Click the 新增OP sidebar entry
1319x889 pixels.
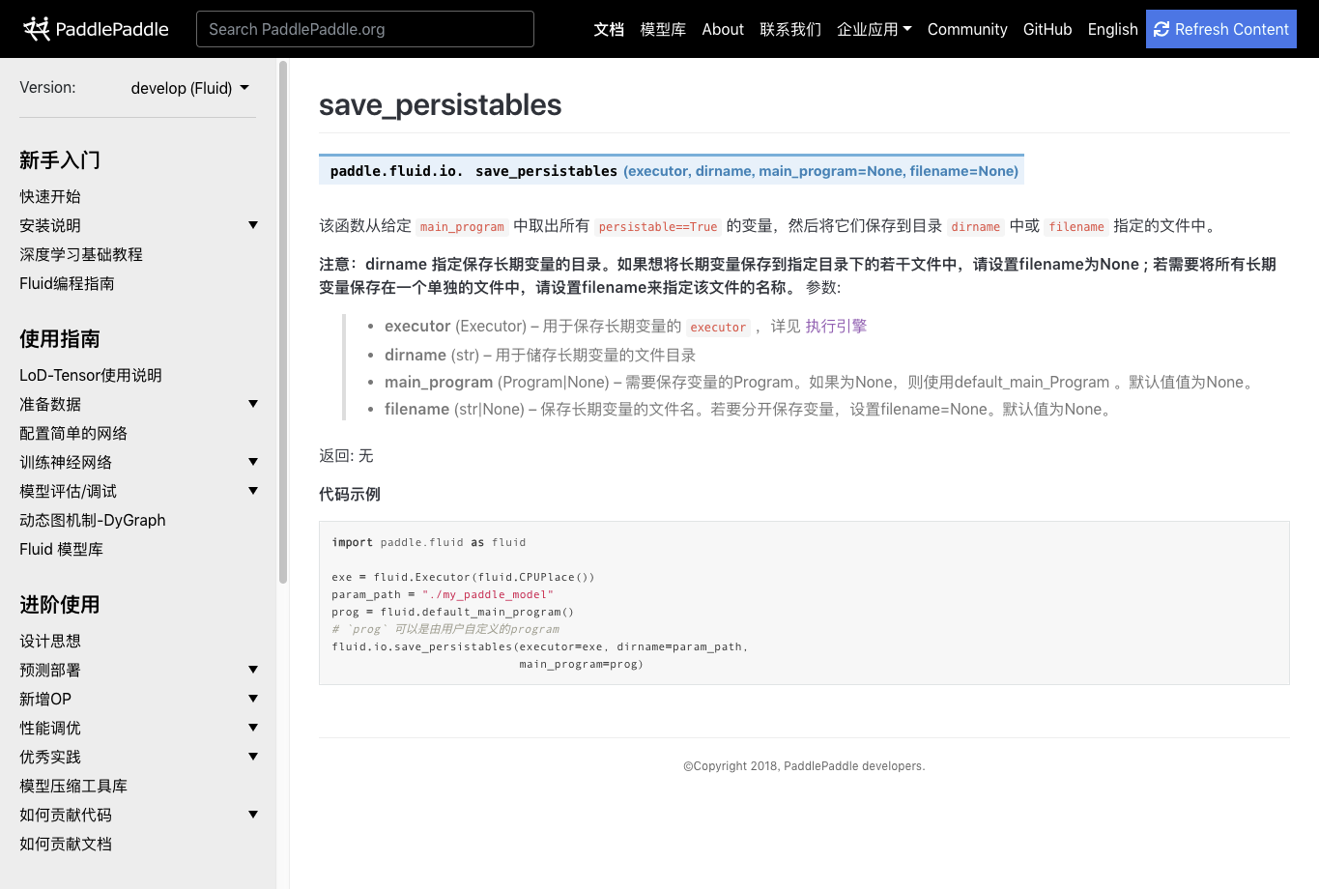point(45,699)
